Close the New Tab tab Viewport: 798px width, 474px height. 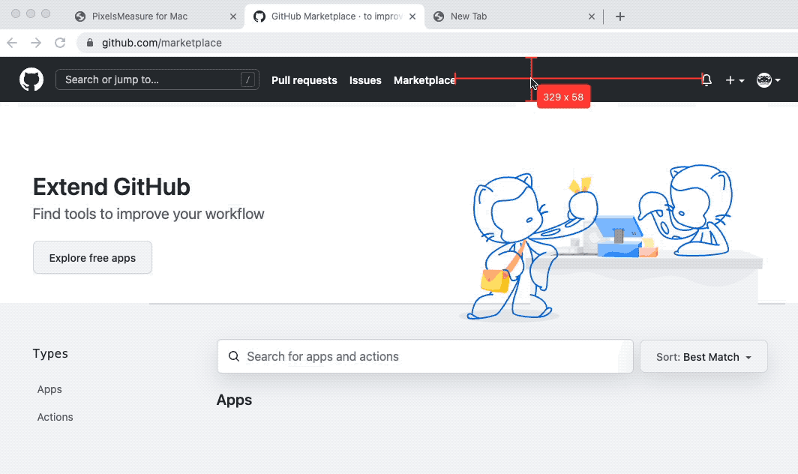tap(592, 16)
